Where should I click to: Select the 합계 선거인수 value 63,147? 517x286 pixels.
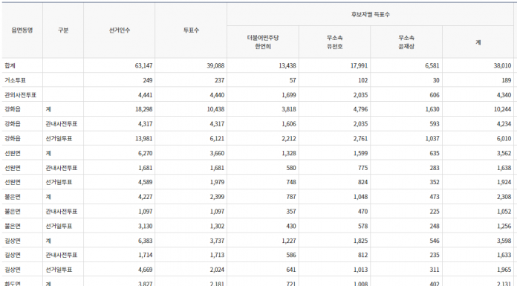click(x=143, y=65)
